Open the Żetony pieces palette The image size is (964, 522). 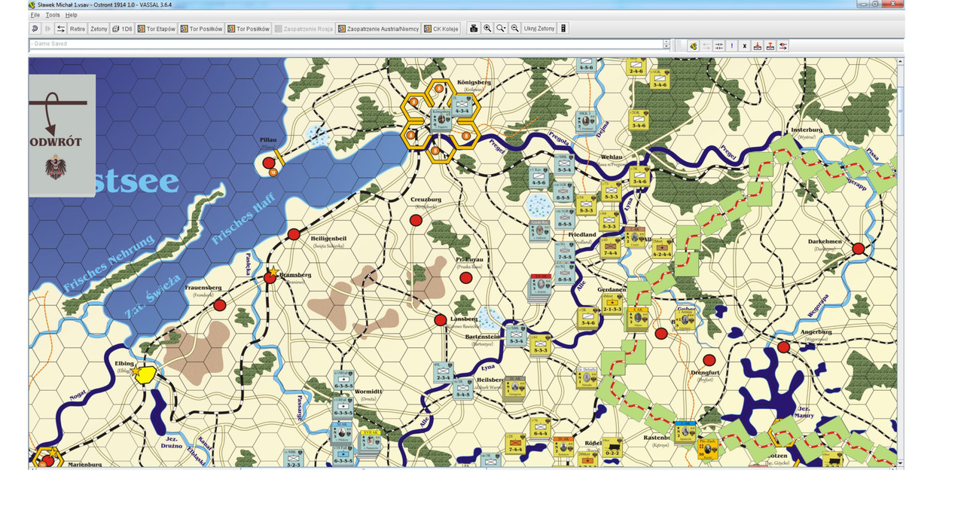coord(99,29)
